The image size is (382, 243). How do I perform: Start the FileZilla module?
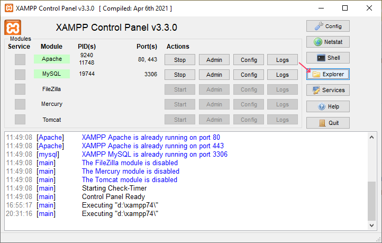[x=180, y=89]
